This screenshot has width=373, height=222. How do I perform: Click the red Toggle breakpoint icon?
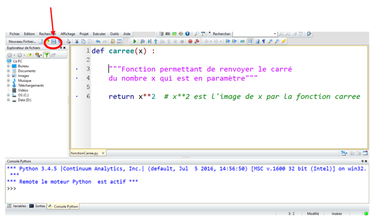pyautogui.click(x=190, y=41)
